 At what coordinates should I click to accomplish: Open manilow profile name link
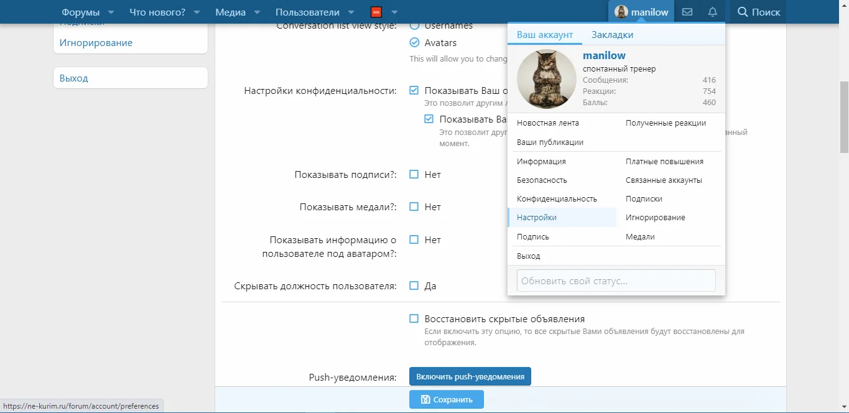tap(604, 55)
